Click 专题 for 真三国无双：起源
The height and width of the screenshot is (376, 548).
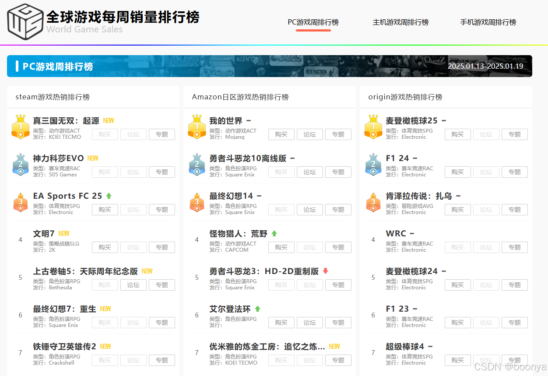click(162, 134)
